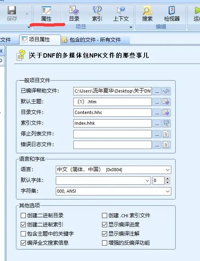The width and height of the screenshot is (200, 261).
Task: Toggle 显示编译注解 checkbox
Action: point(104,234)
